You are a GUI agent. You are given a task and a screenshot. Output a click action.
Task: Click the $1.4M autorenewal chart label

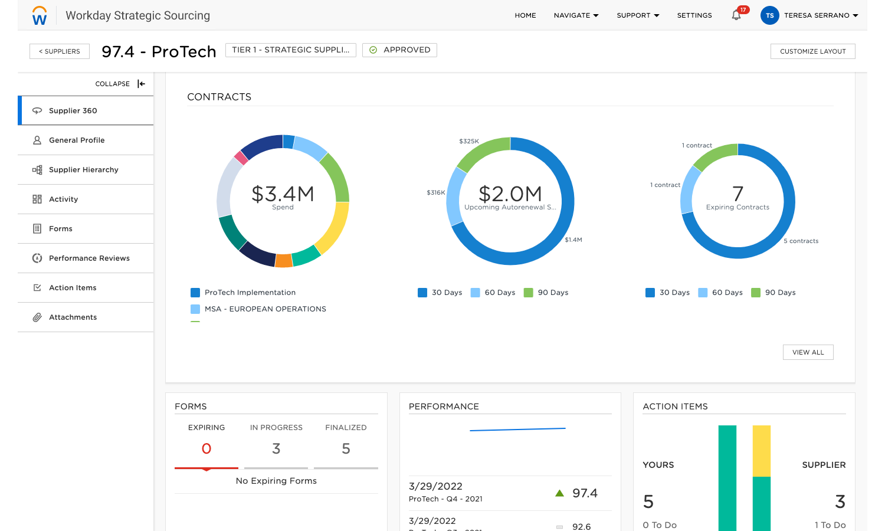click(x=573, y=240)
